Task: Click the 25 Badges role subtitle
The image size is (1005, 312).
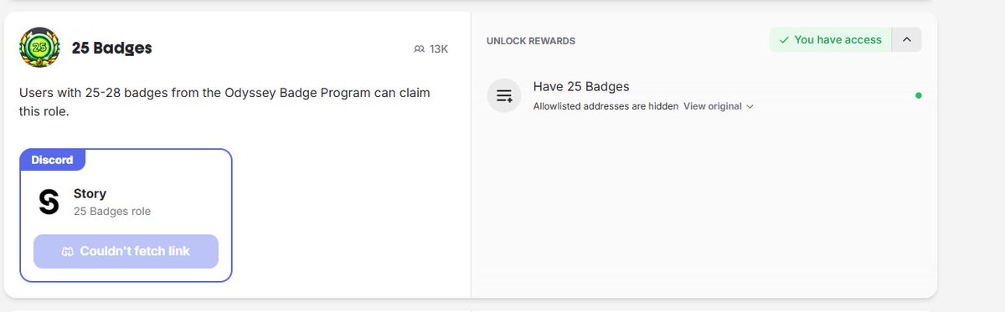Action: pyautogui.click(x=112, y=212)
